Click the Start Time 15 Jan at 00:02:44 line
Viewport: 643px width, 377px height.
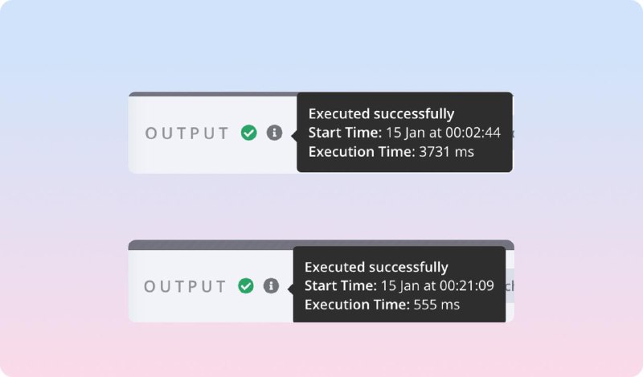pyautogui.click(x=404, y=133)
